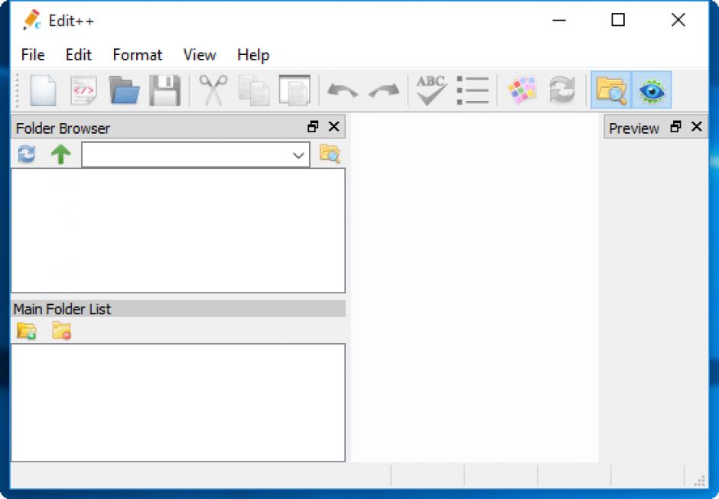Create a new HTML document from the toolbar
This screenshot has width=719, height=499.
[x=83, y=90]
